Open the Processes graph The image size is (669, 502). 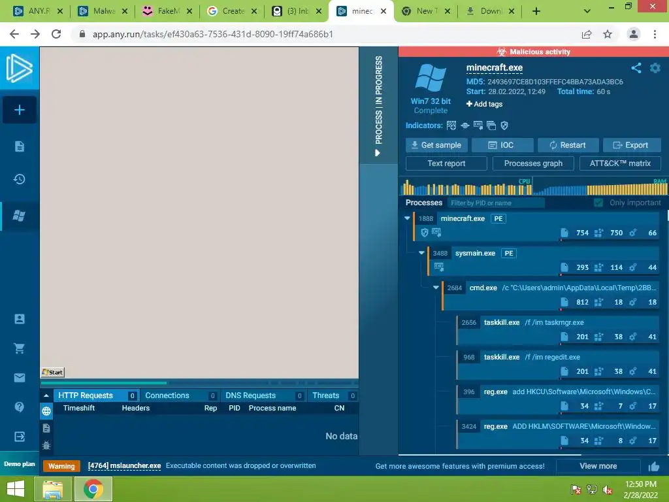point(533,163)
